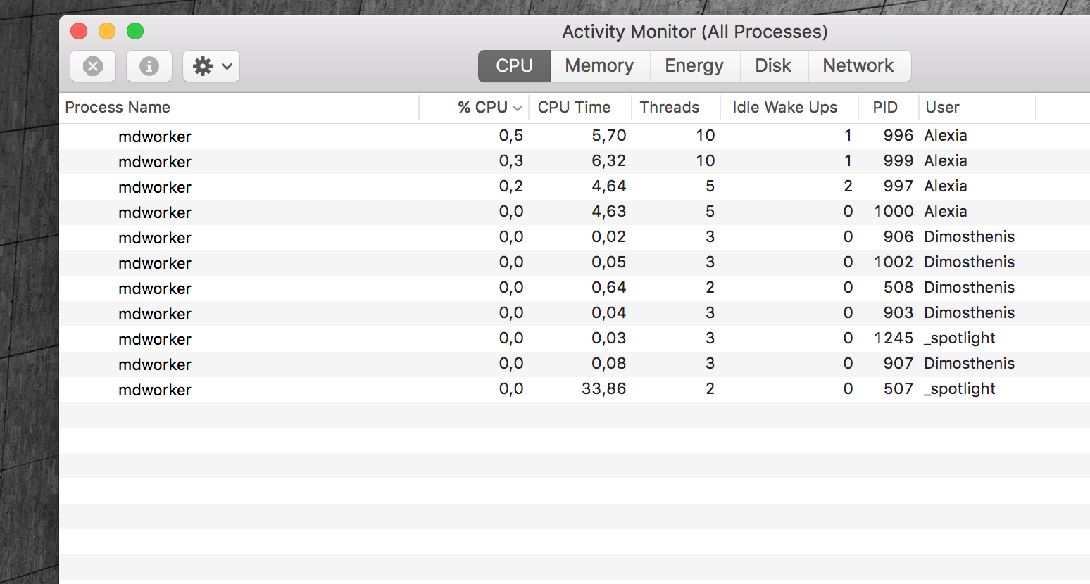The height and width of the screenshot is (584, 1090).
Task: Open the process Info inspector button
Action: (x=149, y=66)
